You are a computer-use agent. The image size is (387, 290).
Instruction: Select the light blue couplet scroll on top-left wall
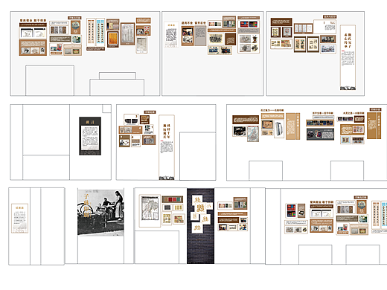coord(100,31)
